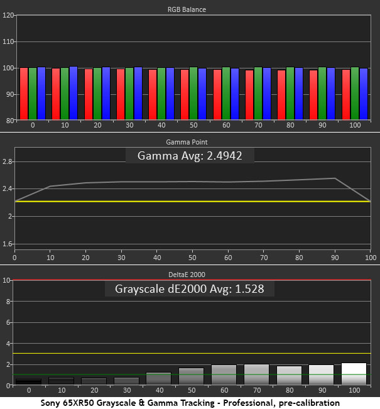Click the gamma curve peak at 90
This screenshot has height=409, width=380.
point(335,178)
